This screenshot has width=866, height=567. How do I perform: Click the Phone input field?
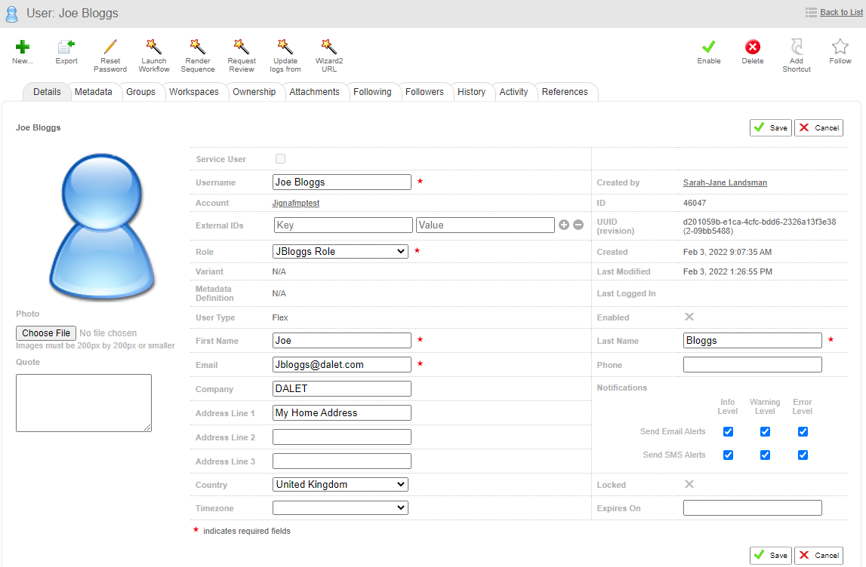(x=752, y=365)
